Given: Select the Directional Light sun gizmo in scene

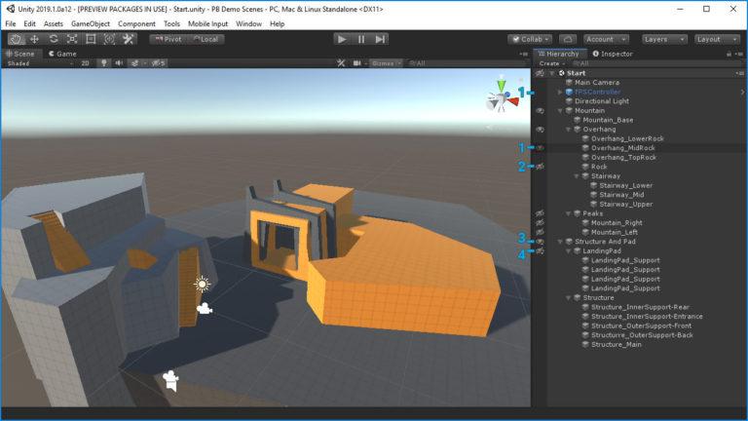Looking at the screenshot, I should (202, 284).
